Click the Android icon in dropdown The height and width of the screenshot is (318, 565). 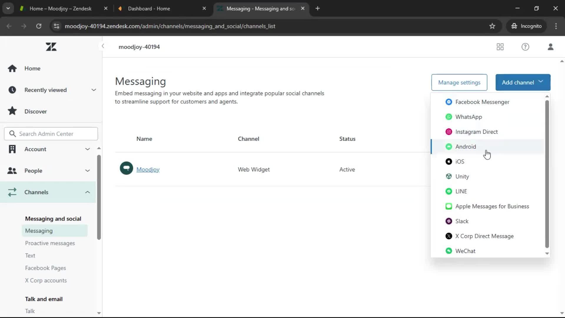[448, 147]
